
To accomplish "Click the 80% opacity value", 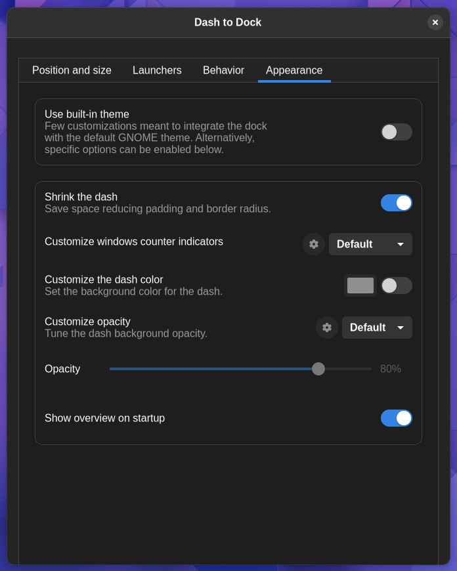I will [390, 369].
